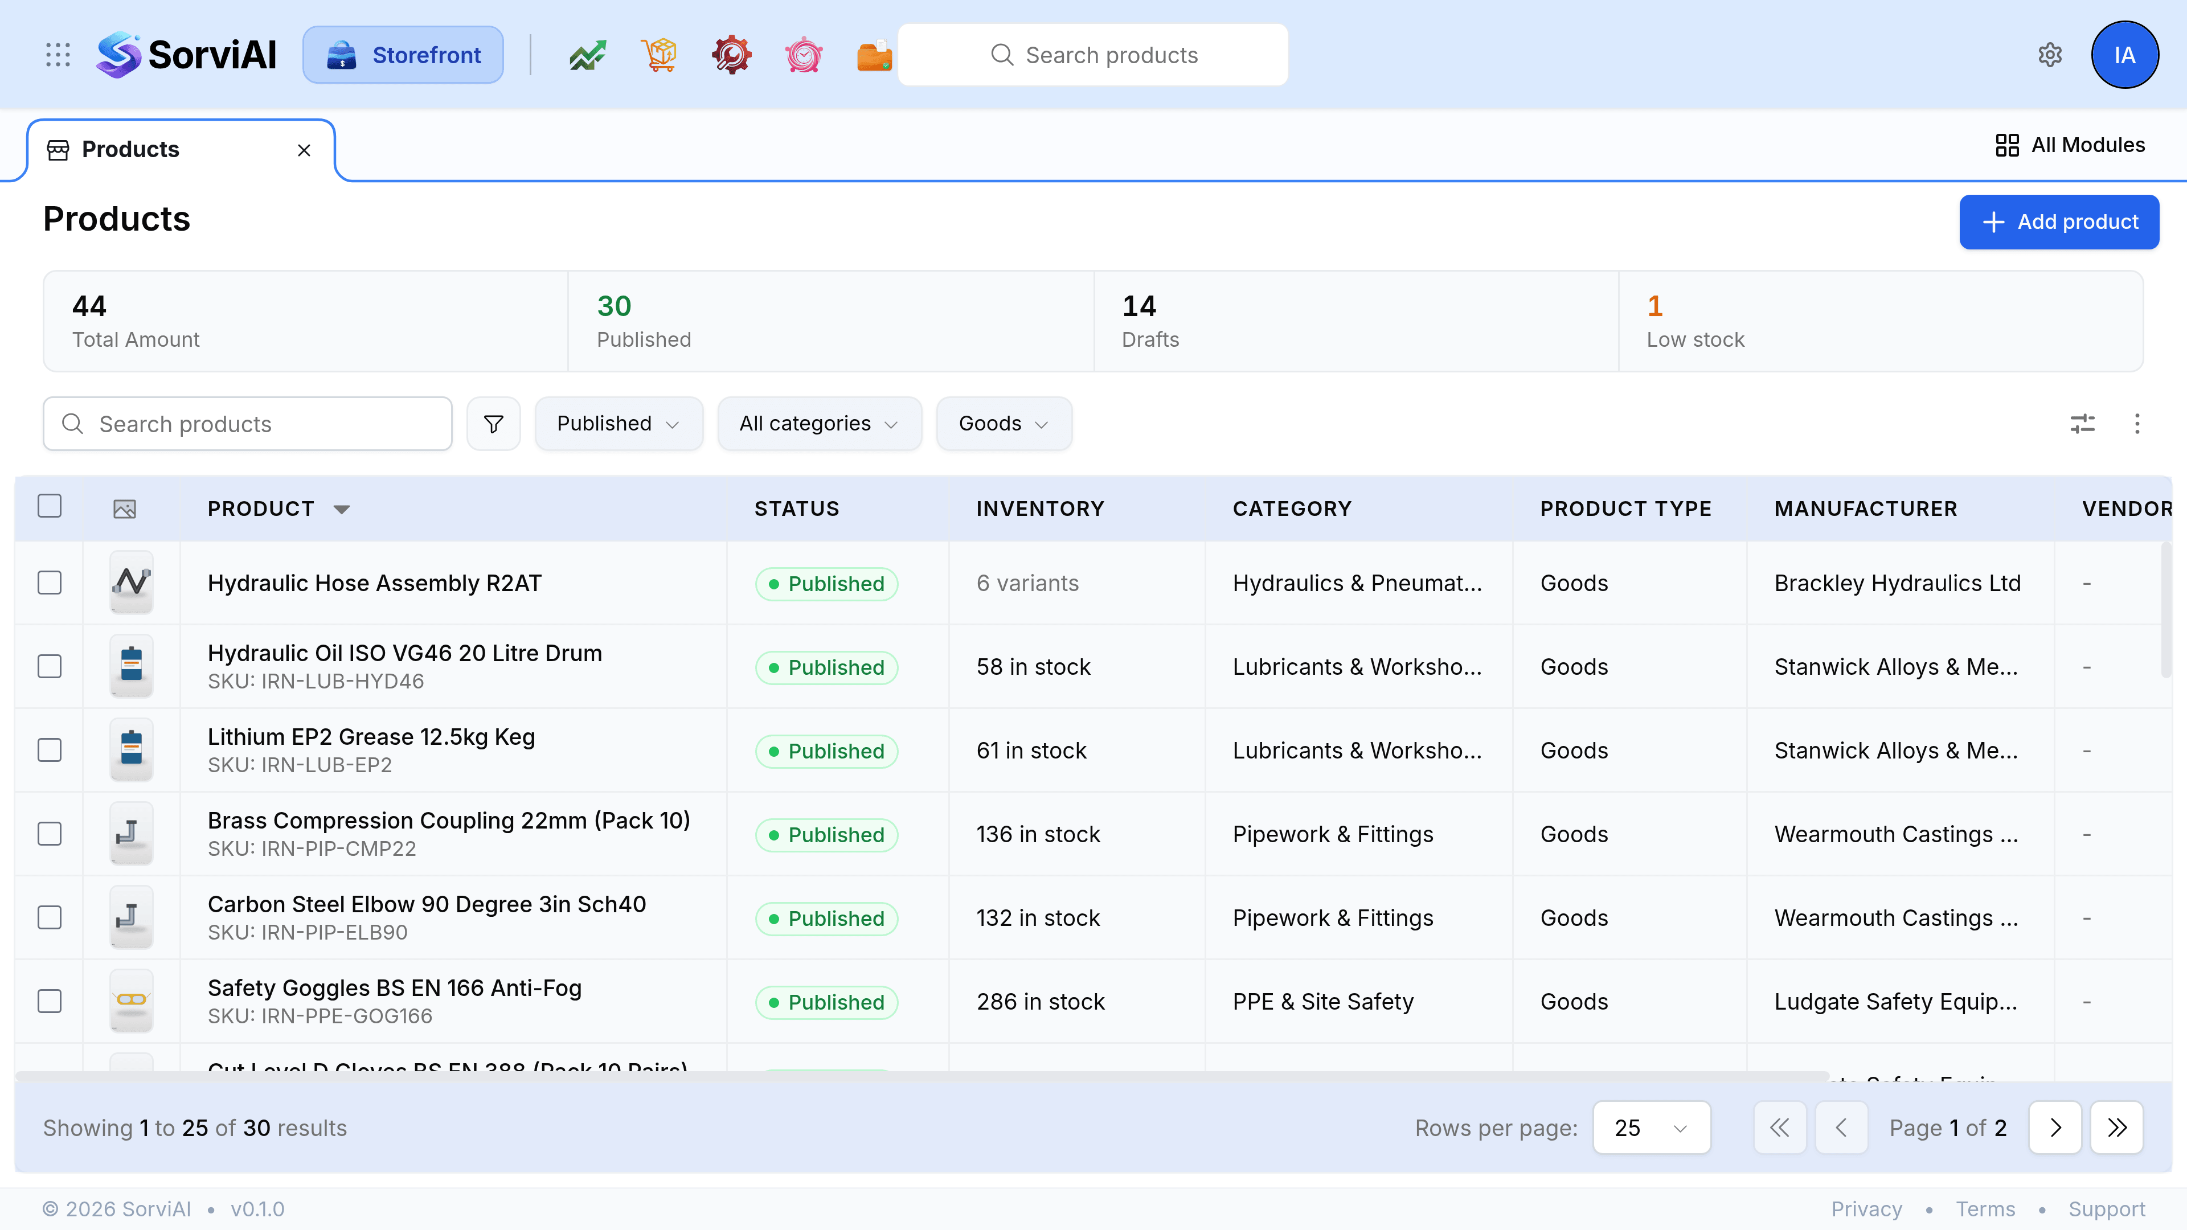Open the Privacy link
Image resolution: width=2187 pixels, height=1230 pixels.
coord(1866,1209)
